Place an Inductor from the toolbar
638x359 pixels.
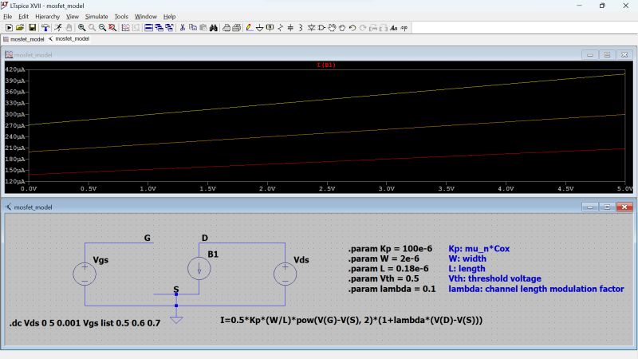pyautogui.click(x=301, y=28)
